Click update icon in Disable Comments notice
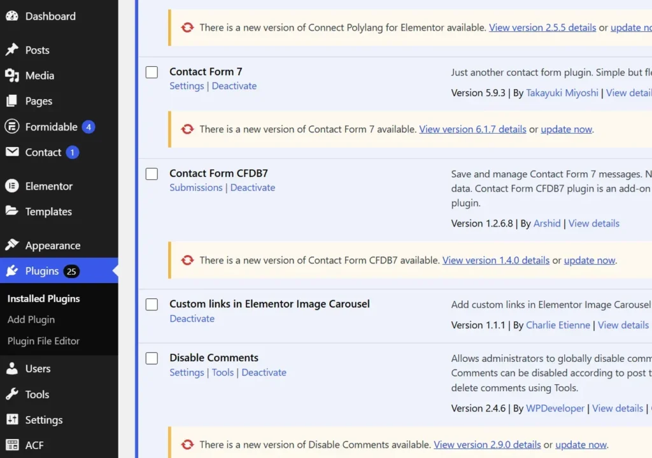 (x=188, y=445)
